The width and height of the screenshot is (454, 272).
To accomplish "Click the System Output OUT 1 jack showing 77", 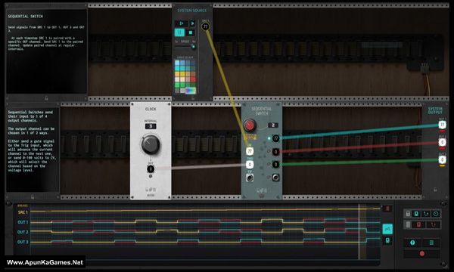I will click(x=442, y=125).
